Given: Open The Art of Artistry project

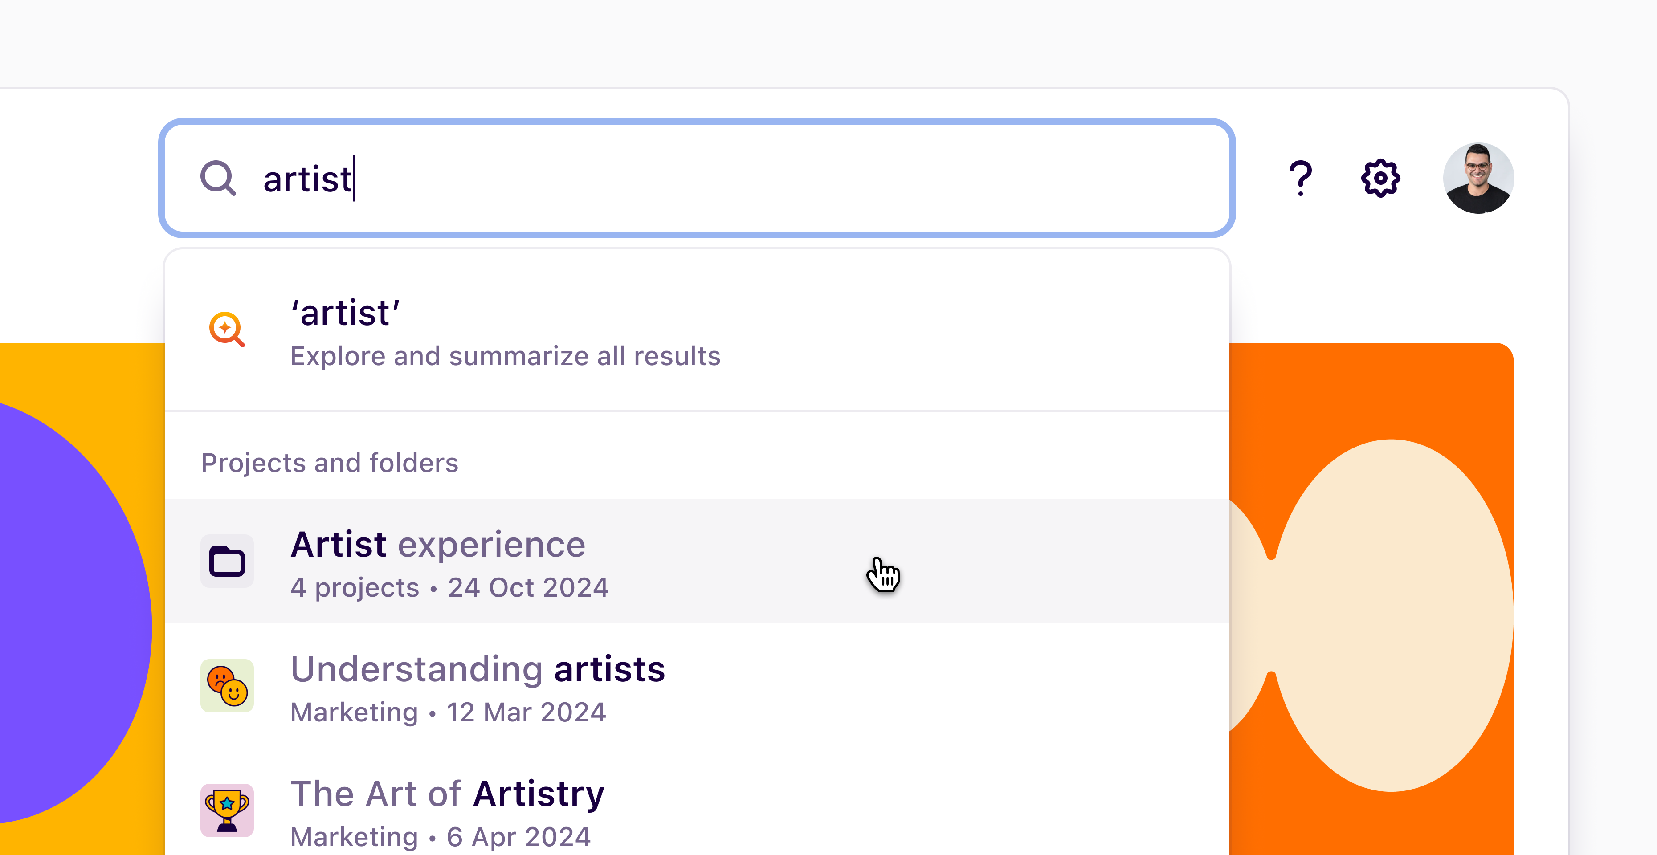Looking at the screenshot, I should [x=447, y=793].
